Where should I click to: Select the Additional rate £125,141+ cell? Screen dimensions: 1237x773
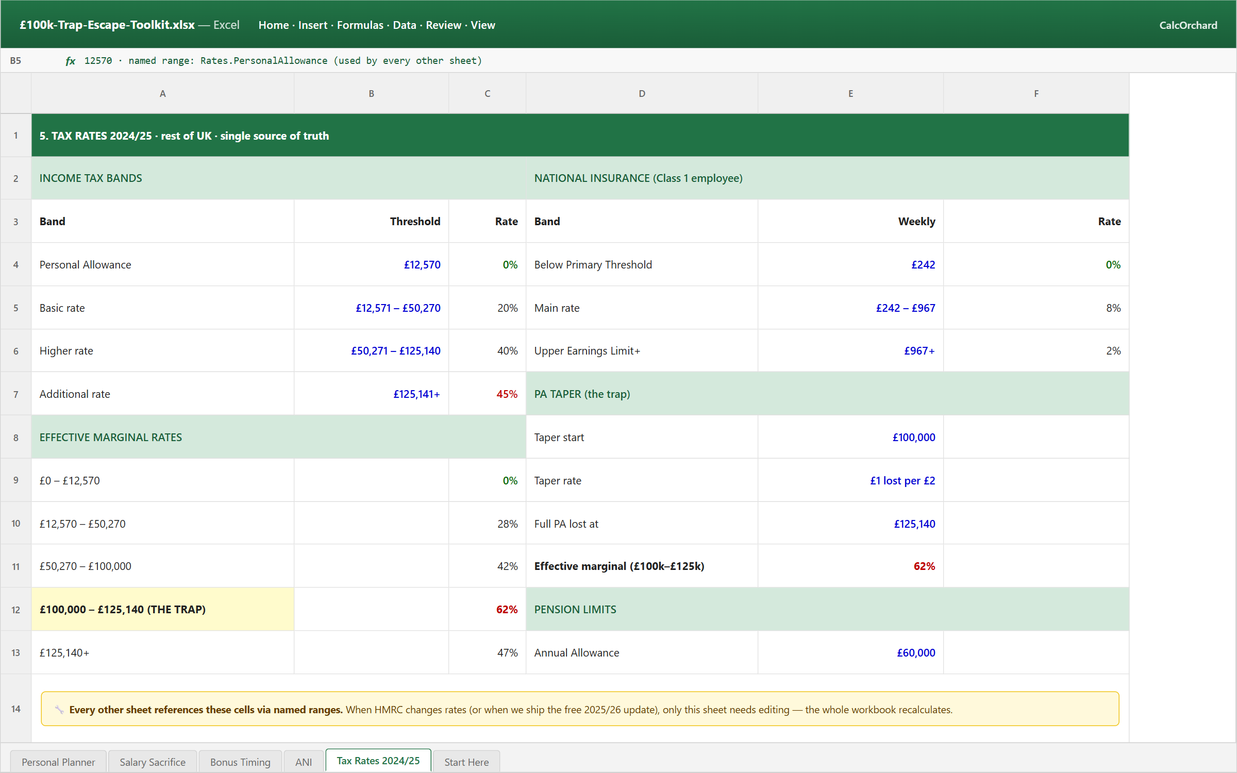click(x=371, y=394)
